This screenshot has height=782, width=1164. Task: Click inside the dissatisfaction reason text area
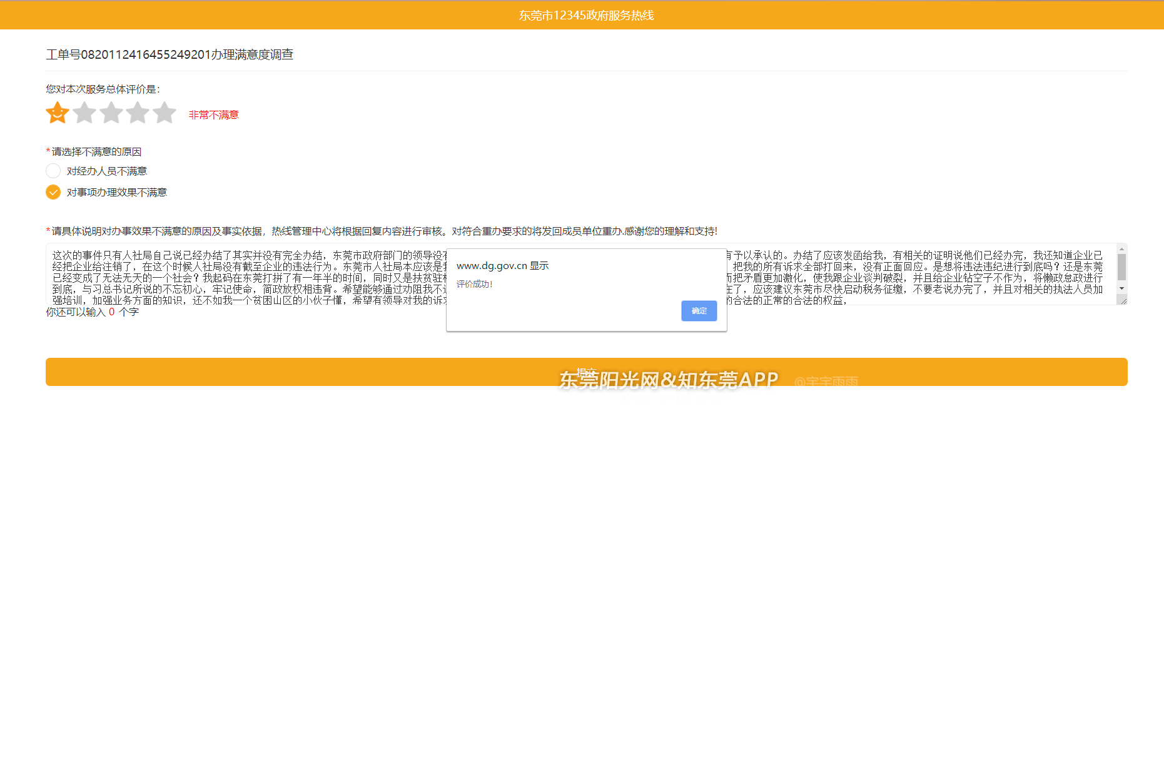[250, 275]
